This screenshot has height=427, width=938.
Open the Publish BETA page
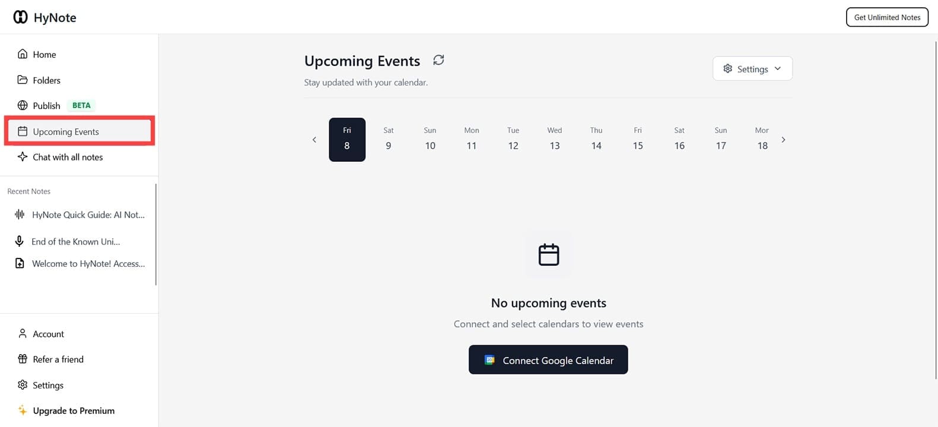[80, 106]
